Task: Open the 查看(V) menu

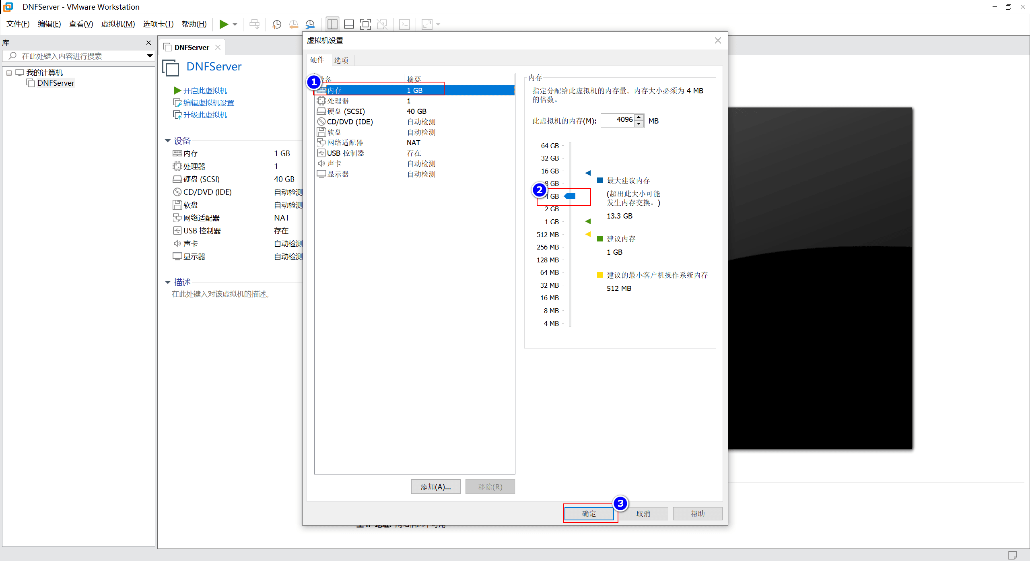Action: [81, 24]
